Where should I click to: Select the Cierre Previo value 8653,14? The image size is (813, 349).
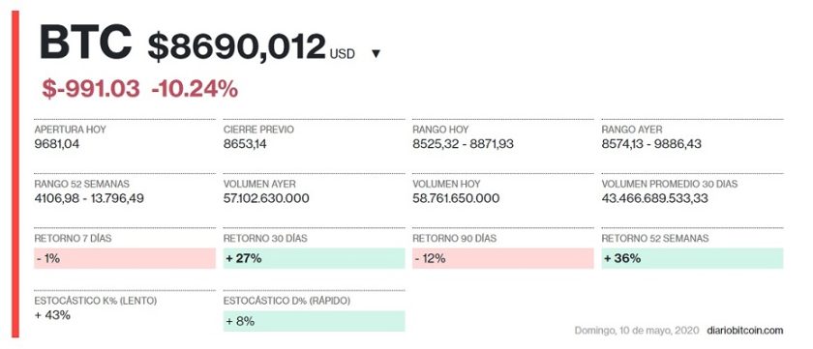coord(245,144)
